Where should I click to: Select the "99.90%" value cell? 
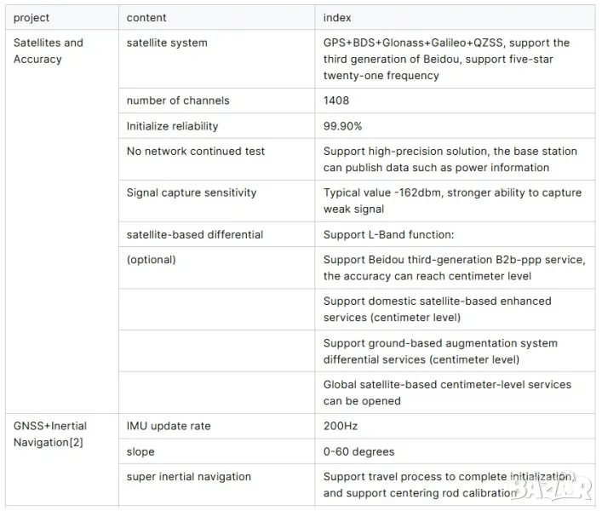pyautogui.click(x=343, y=126)
